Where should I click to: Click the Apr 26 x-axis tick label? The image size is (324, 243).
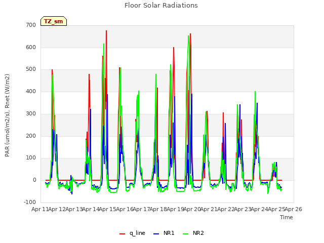(x=294, y=209)
